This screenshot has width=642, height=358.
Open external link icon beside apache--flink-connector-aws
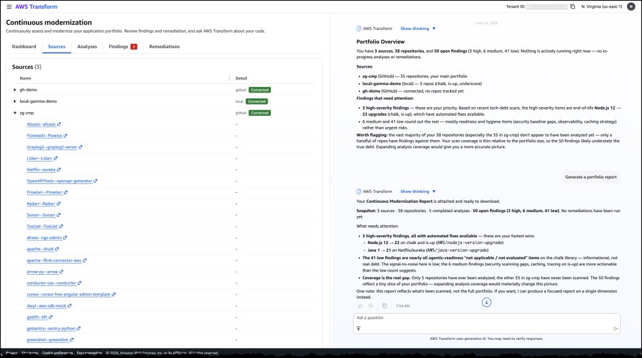pyautogui.click(x=85, y=260)
